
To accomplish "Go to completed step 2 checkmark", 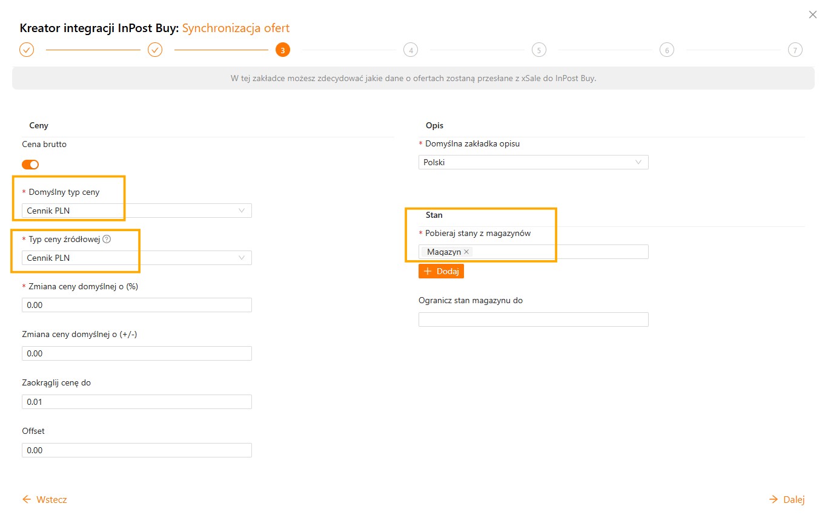I will point(155,50).
